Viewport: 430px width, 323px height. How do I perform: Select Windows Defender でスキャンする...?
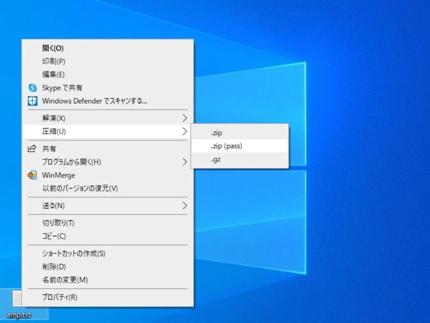(x=107, y=101)
